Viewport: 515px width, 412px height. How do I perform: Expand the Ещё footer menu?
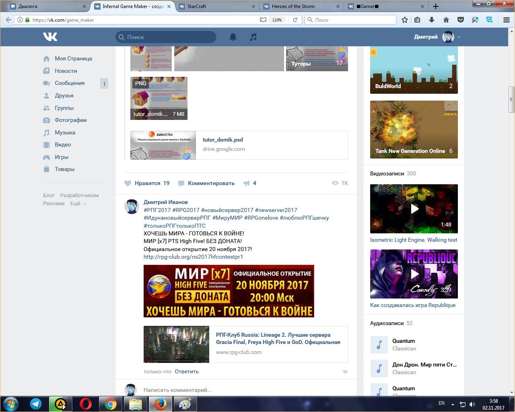tap(78, 204)
